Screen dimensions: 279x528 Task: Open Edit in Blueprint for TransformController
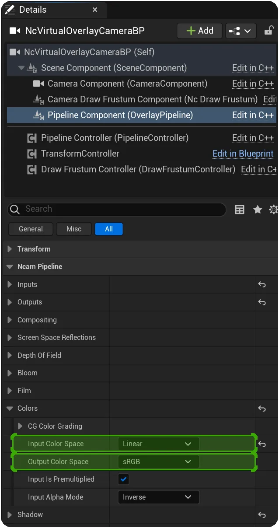[243, 154]
